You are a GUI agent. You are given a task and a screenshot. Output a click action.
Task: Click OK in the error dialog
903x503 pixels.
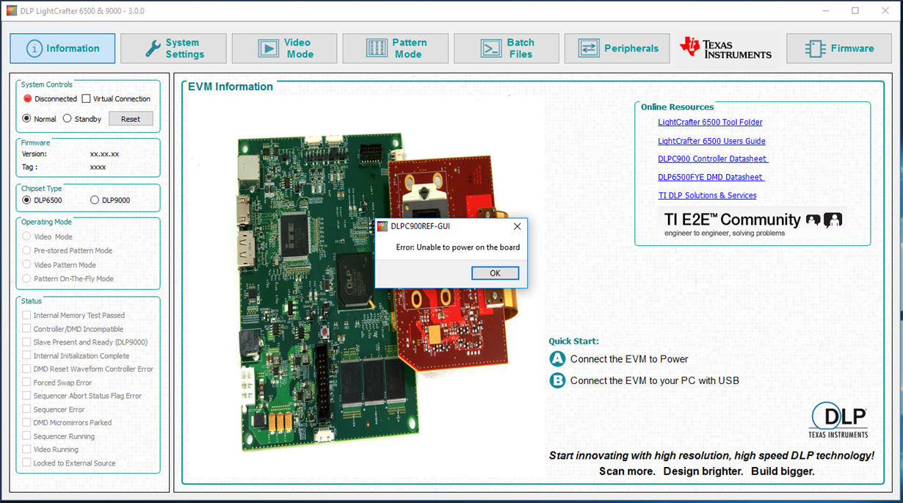[495, 273]
